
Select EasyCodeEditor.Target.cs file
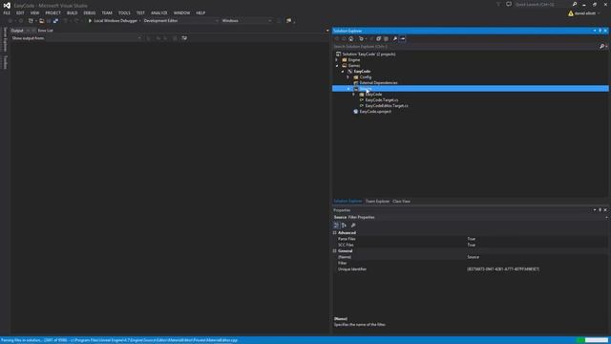coord(387,106)
